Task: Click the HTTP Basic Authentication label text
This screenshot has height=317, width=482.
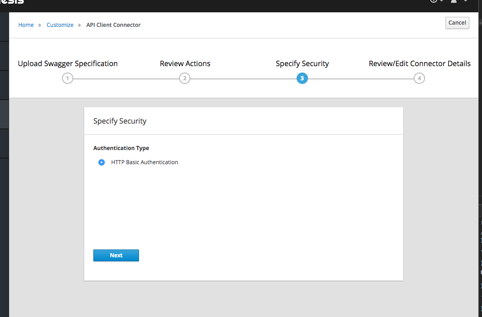Action: pyautogui.click(x=144, y=162)
